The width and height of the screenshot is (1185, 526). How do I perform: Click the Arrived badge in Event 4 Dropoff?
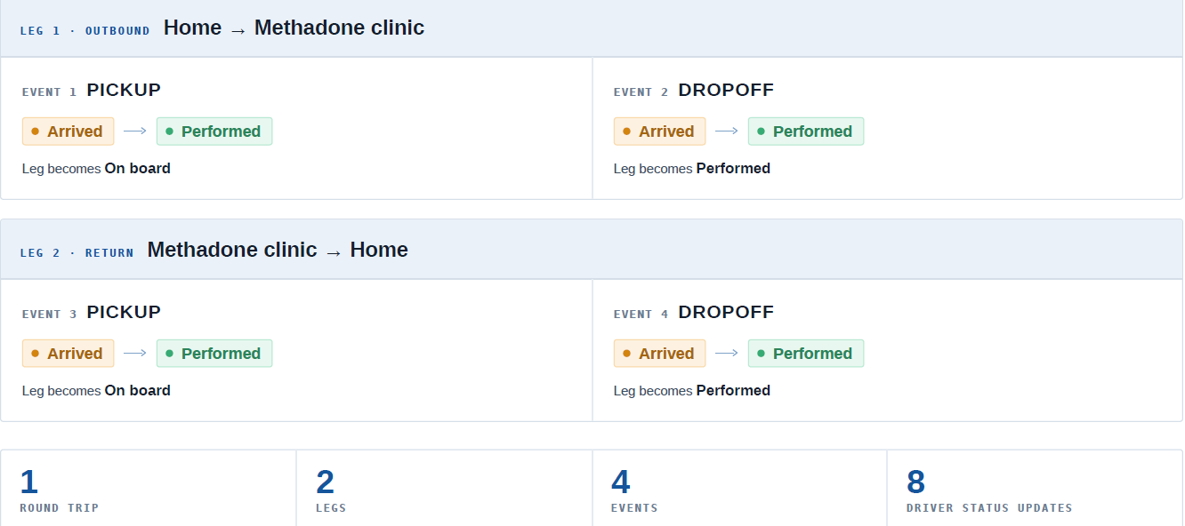tap(659, 354)
